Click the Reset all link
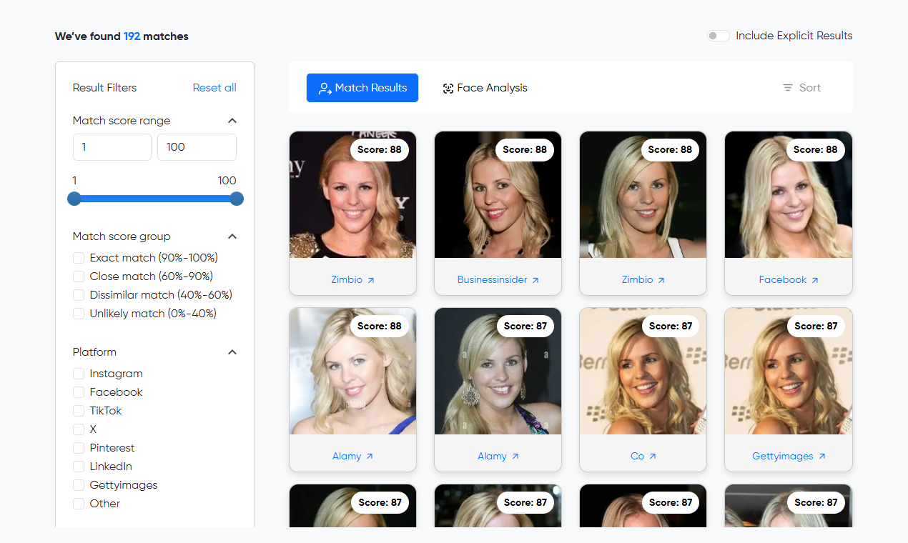The height and width of the screenshot is (543, 908). click(214, 88)
